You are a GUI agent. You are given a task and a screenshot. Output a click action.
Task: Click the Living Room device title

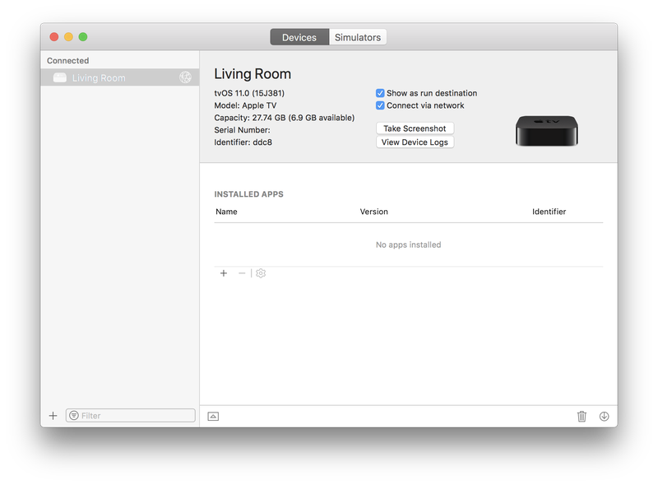point(253,74)
